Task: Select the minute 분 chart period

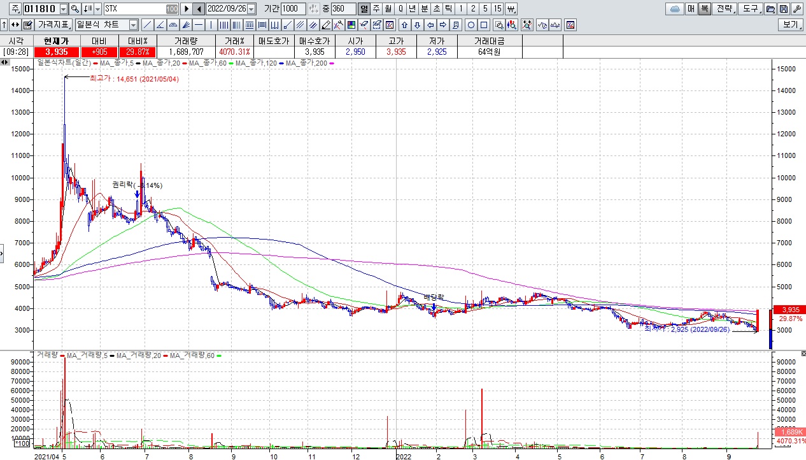Action: (x=424, y=9)
